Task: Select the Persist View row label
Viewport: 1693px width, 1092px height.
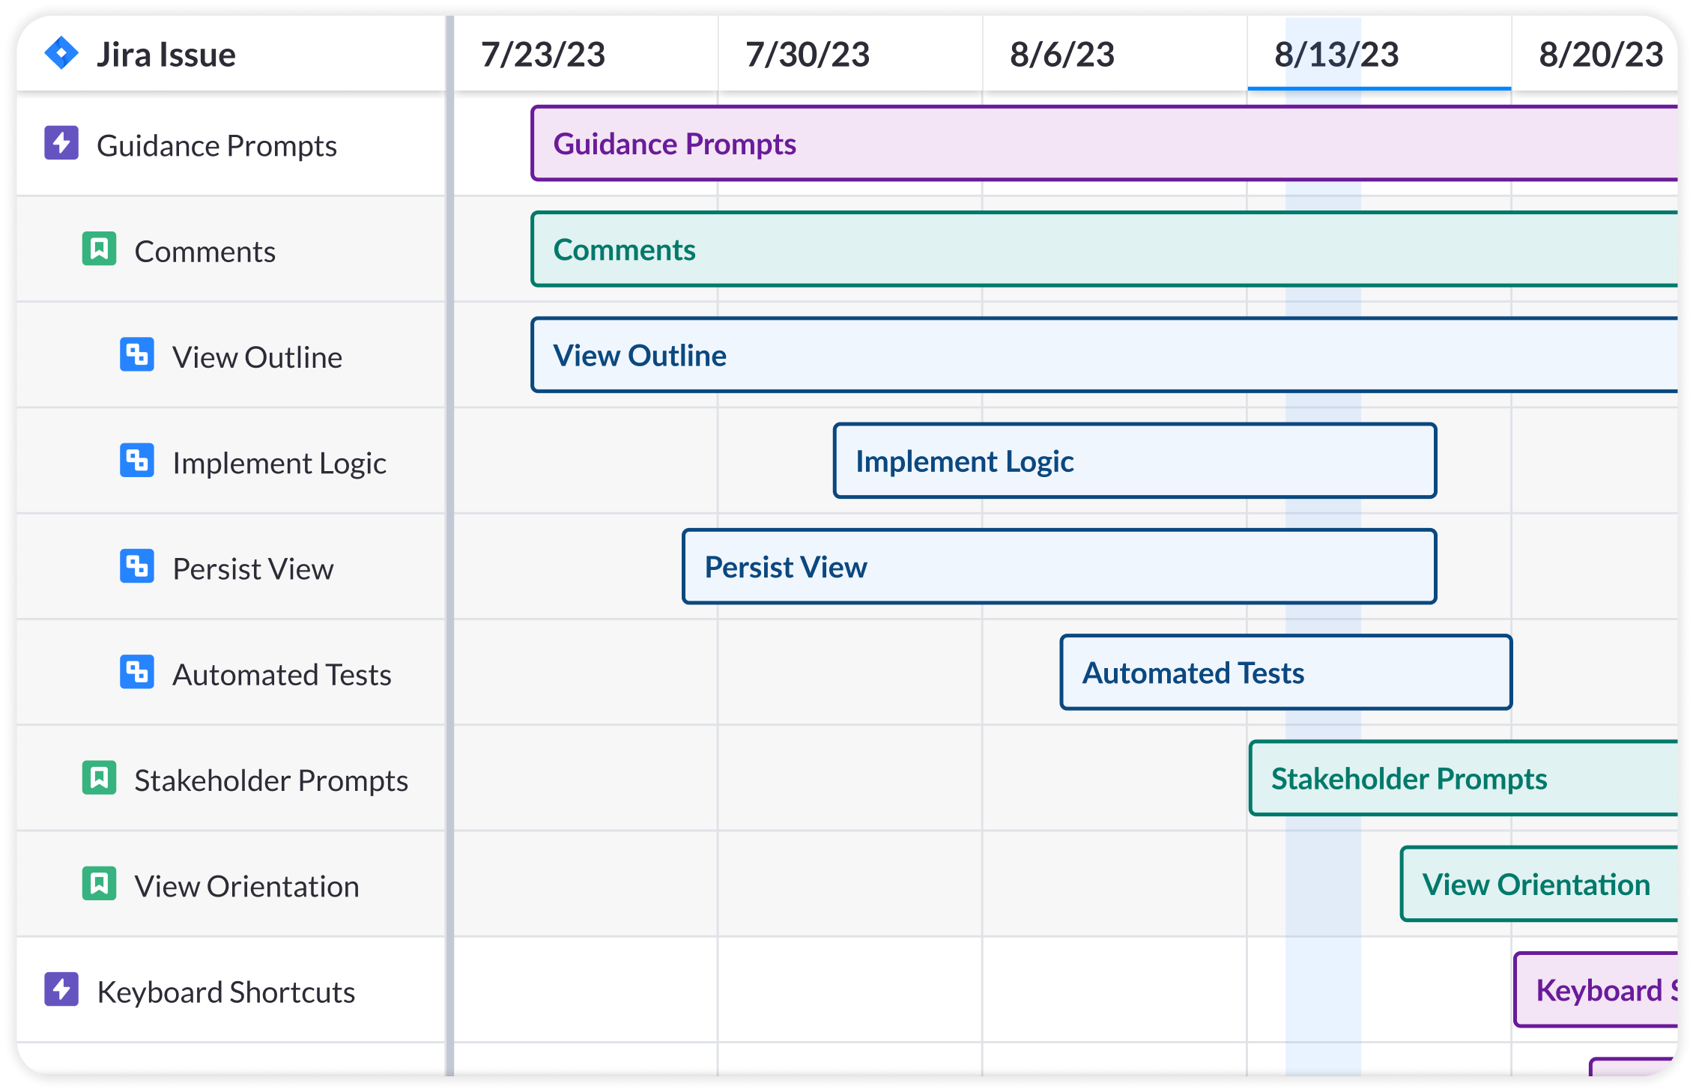Action: (x=252, y=568)
